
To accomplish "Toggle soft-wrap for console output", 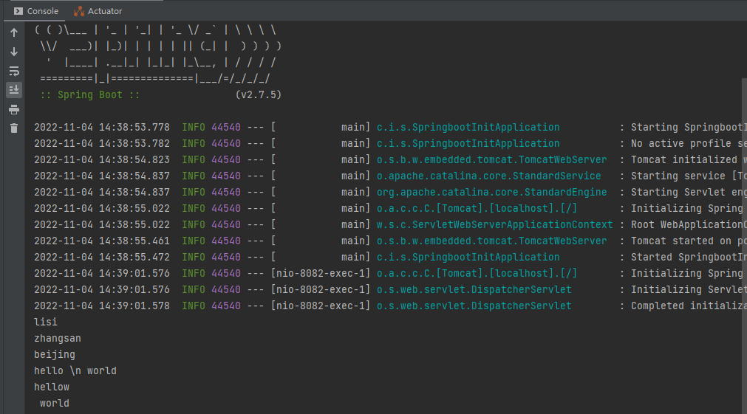I will pos(14,71).
